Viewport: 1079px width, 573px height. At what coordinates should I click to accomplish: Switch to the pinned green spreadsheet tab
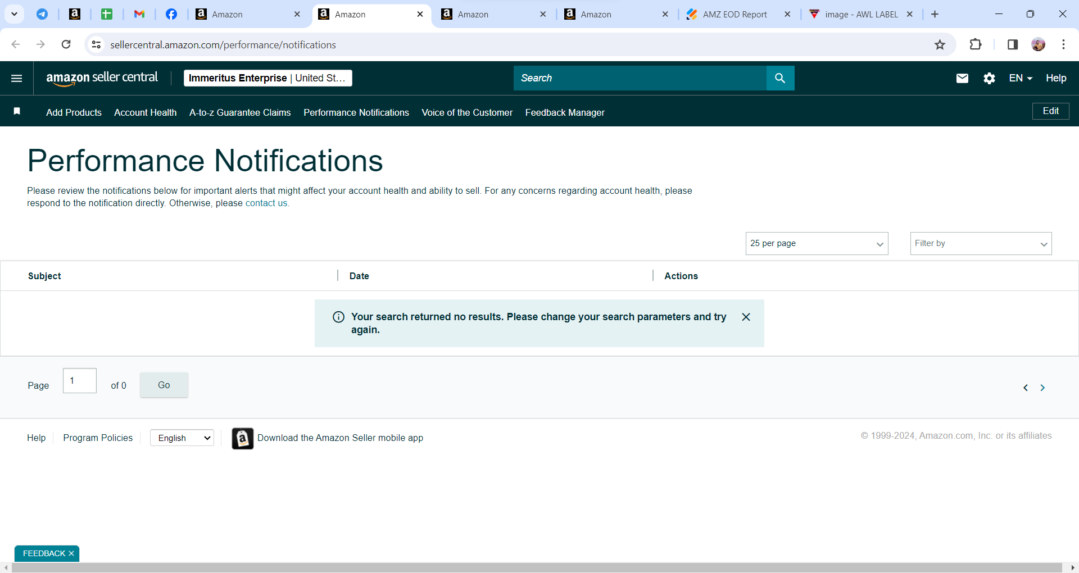107,14
